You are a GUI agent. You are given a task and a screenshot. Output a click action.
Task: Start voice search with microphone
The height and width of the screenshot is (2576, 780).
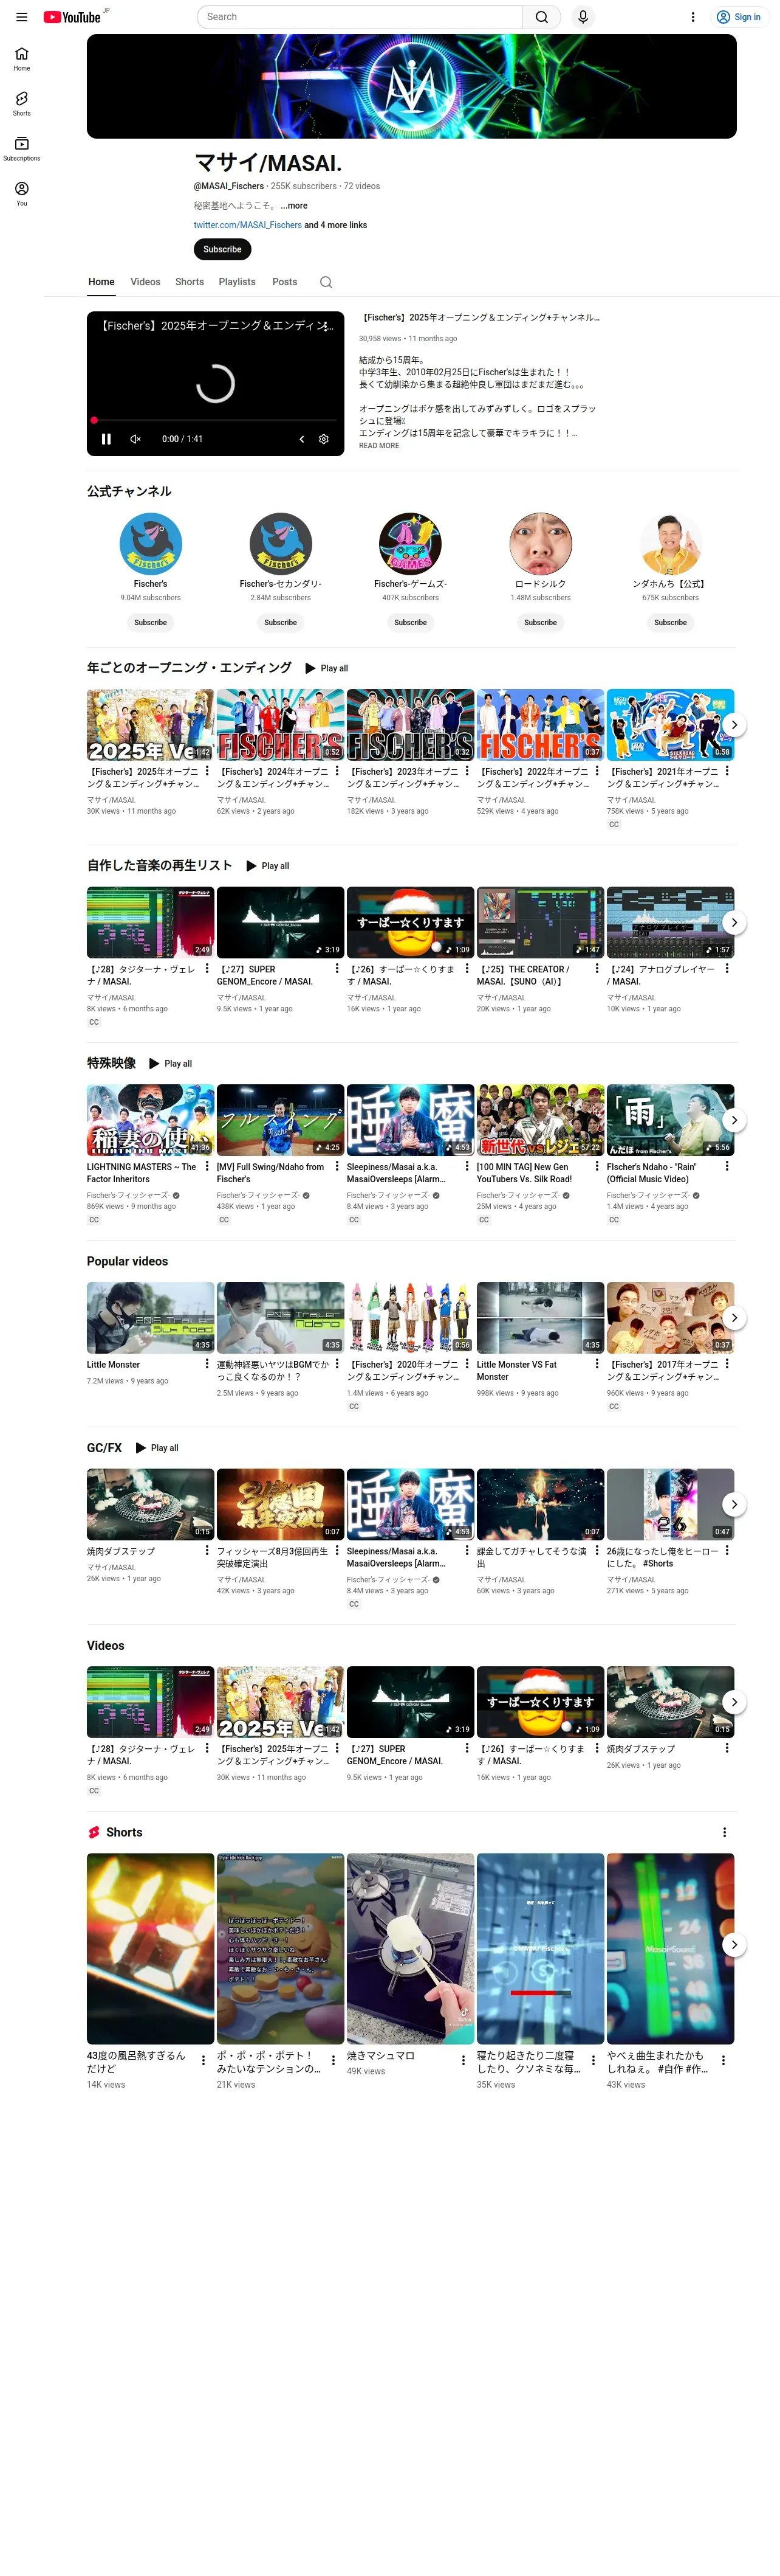pyautogui.click(x=583, y=17)
